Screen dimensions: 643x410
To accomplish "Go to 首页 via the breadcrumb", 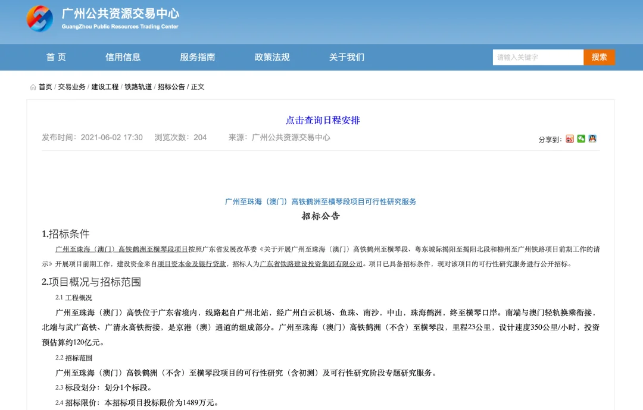I will (45, 87).
